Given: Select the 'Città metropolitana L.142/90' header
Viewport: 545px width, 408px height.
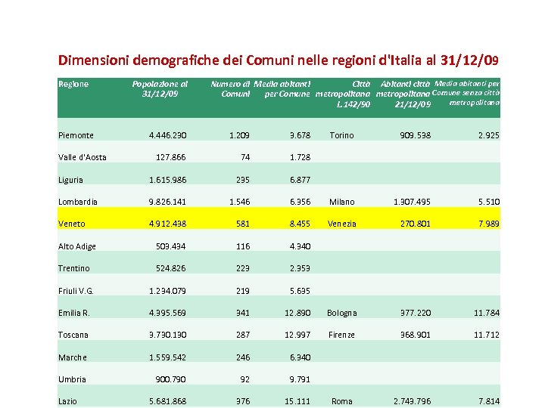Looking at the screenshot, I should [343, 94].
